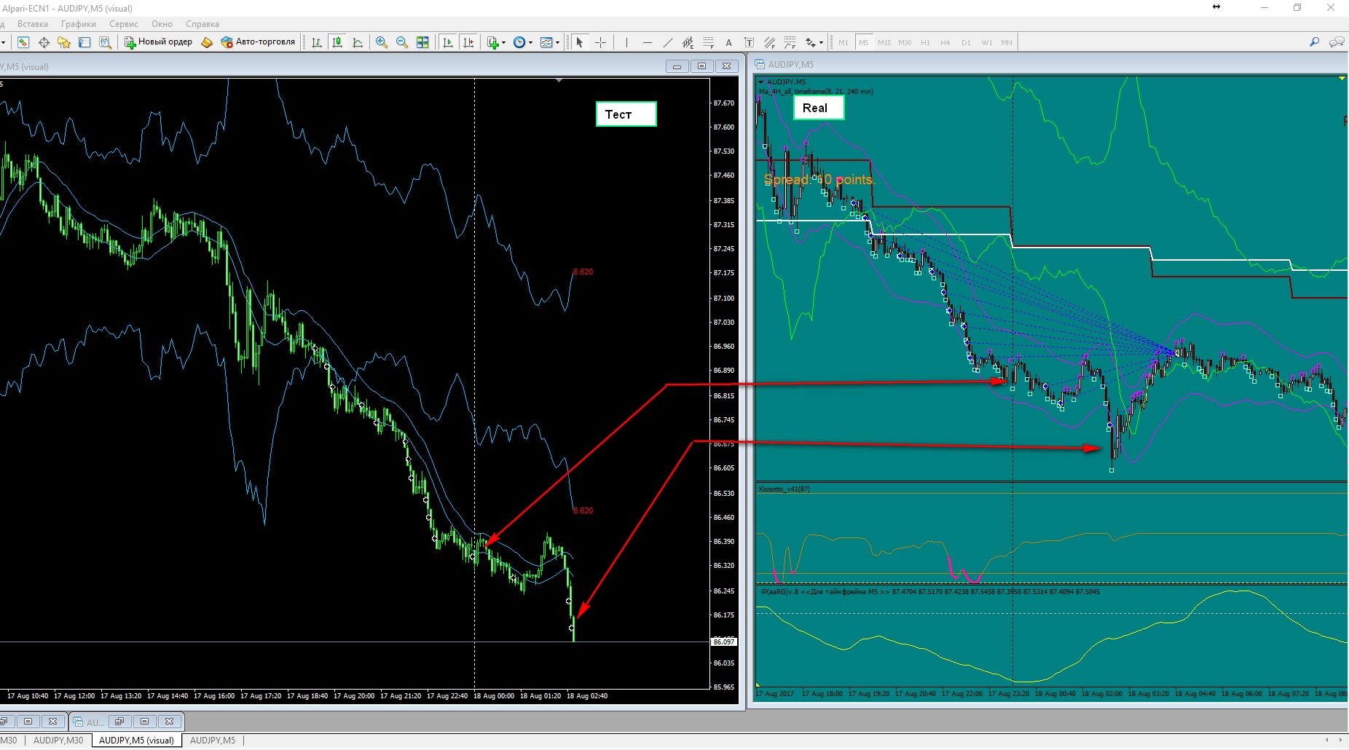Viewport: 1349px width, 750px height.
Task: Select the equidistant channel tool
Action: pyautogui.click(x=688, y=42)
